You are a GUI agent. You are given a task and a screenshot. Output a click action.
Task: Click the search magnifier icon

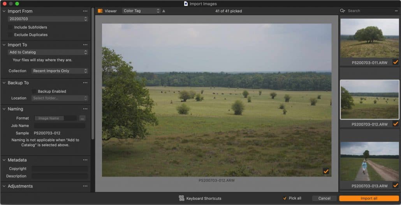[x=343, y=11]
